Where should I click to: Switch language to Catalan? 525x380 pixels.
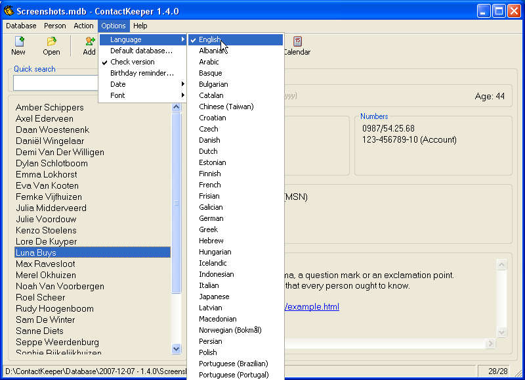236,95
